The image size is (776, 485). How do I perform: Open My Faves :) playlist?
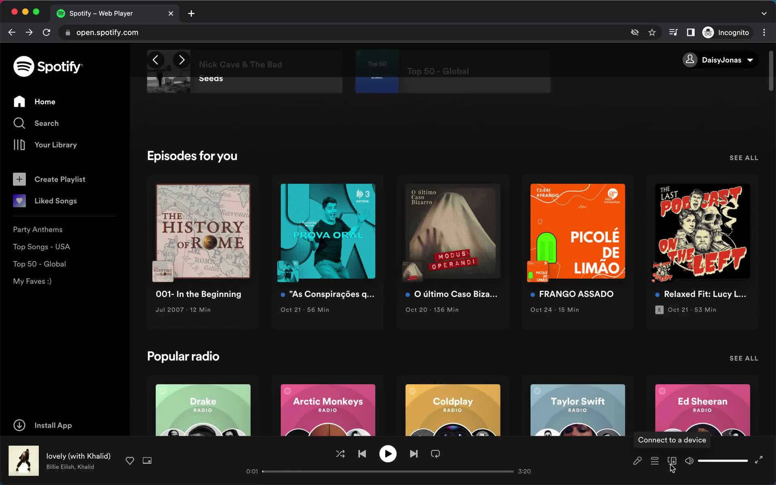tap(32, 281)
